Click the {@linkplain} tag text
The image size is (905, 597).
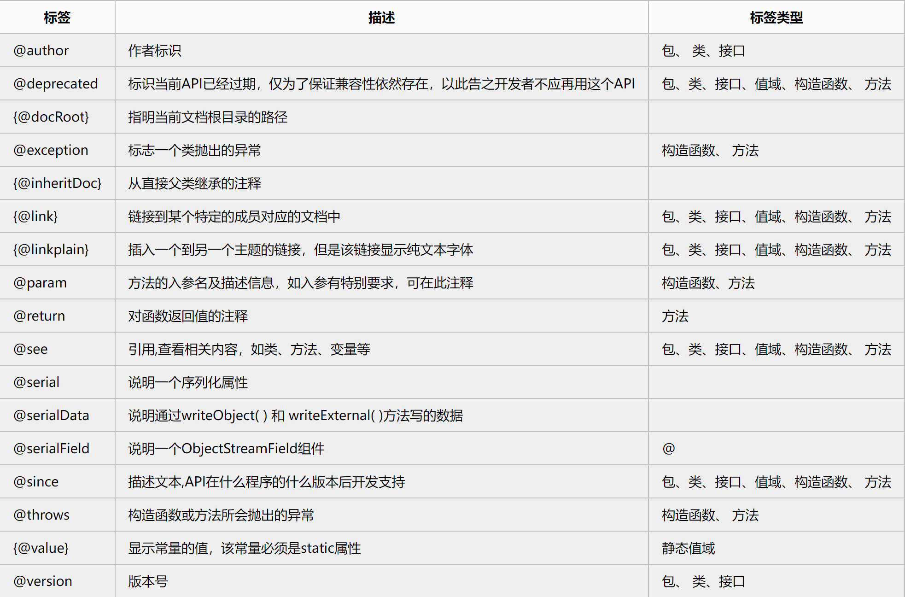click(x=51, y=250)
